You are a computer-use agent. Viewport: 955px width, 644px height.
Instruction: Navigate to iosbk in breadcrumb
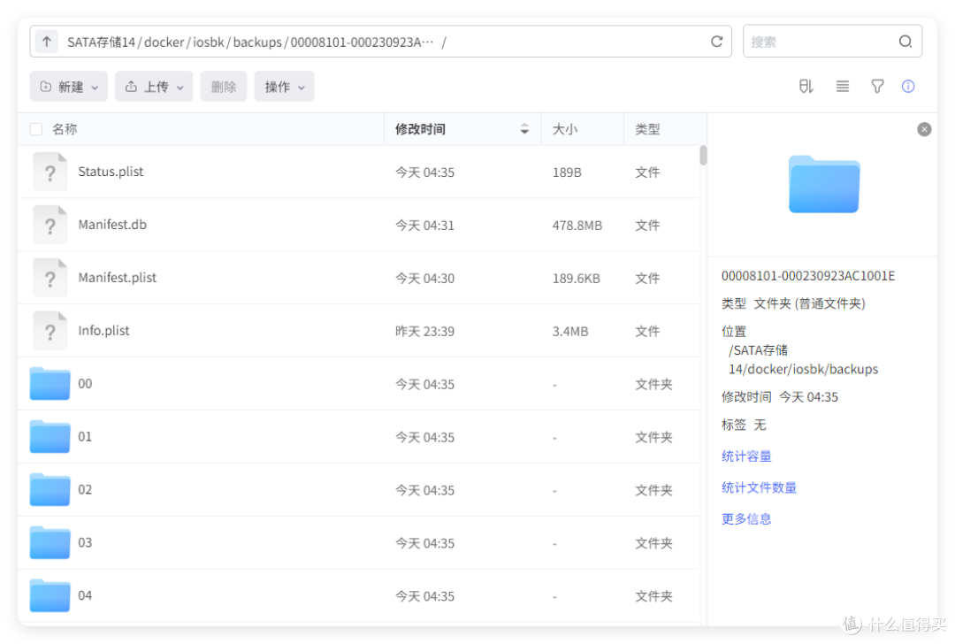[x=209, y=42]
